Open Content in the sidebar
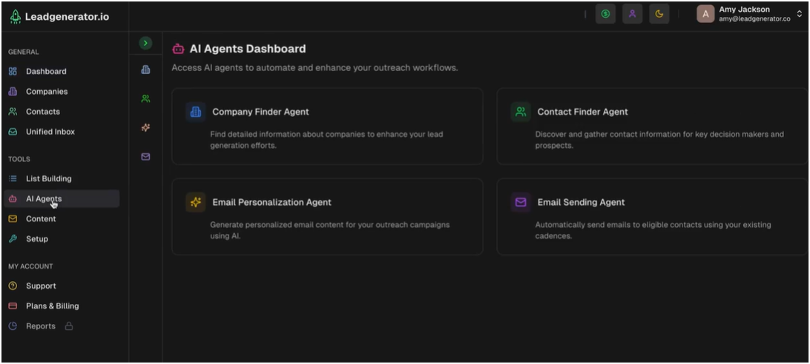Image resolution: width=810 pixels, height=364 pixels. point(61,218)
